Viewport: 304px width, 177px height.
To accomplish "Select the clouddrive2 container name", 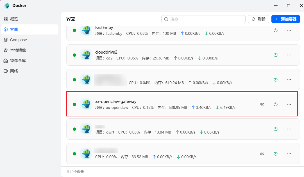I will 106,52.
